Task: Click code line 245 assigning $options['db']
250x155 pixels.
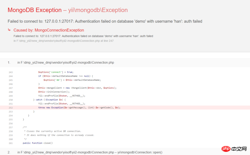Action: (x=72, y=80)
